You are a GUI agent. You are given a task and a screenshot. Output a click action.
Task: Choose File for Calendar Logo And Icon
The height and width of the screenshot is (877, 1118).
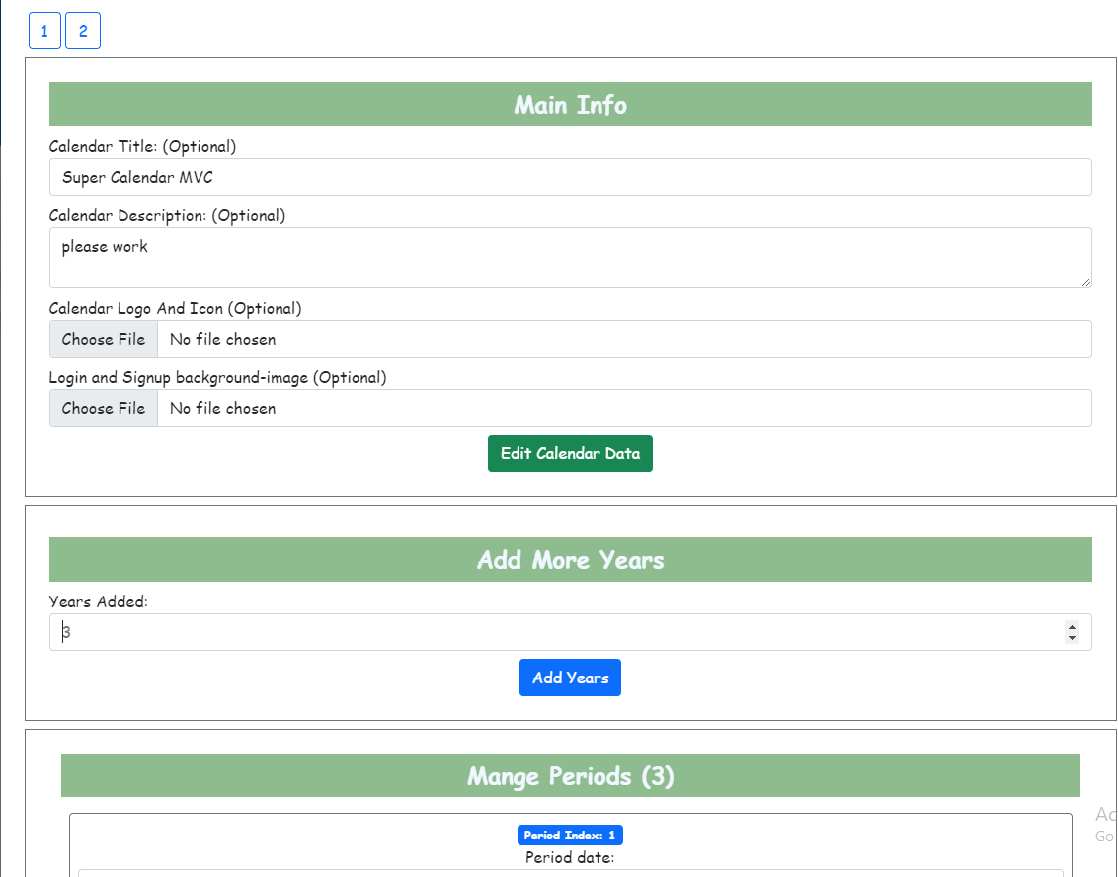tap(104, 339)
